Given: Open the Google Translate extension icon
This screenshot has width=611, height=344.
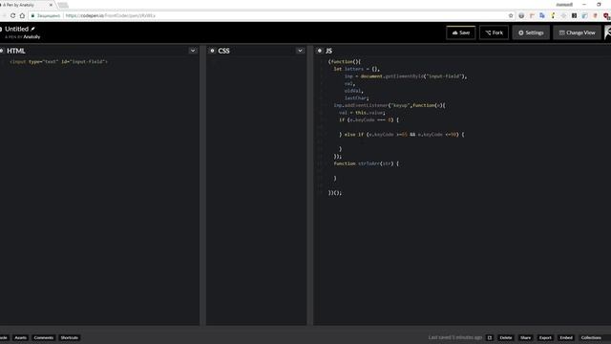Looking at the screenshot, I should pos(542,15).
